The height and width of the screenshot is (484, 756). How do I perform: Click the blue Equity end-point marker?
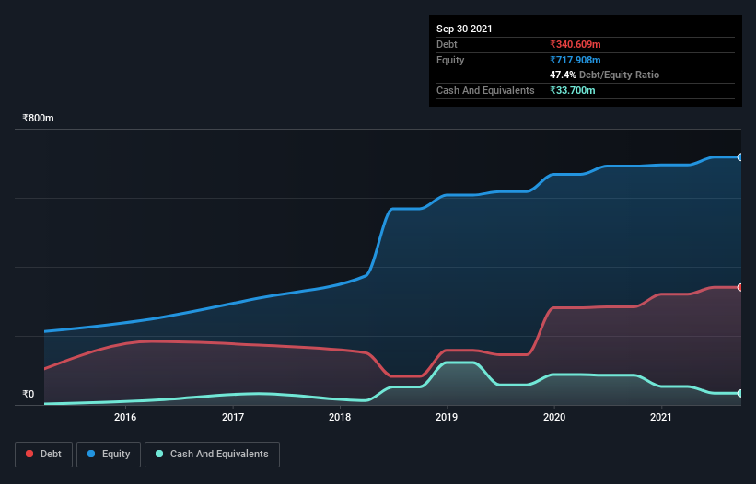(x=740, y=157)
